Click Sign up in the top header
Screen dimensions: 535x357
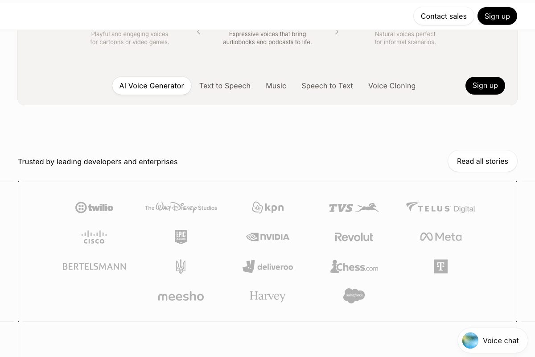click(x=497, y=16)
